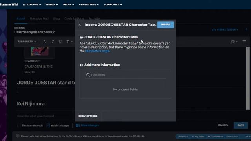Viewport: 251px width, 141px height.
Task: Open the editor settings gear menu
Action: point(234,42)
